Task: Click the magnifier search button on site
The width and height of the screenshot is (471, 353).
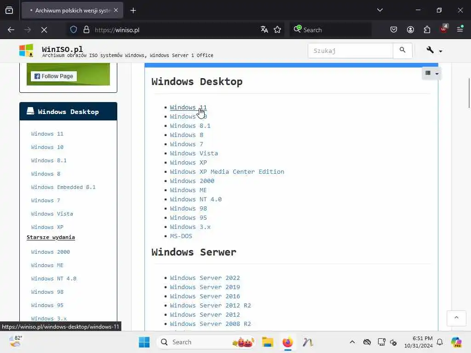Action: (x=402, y=50)
